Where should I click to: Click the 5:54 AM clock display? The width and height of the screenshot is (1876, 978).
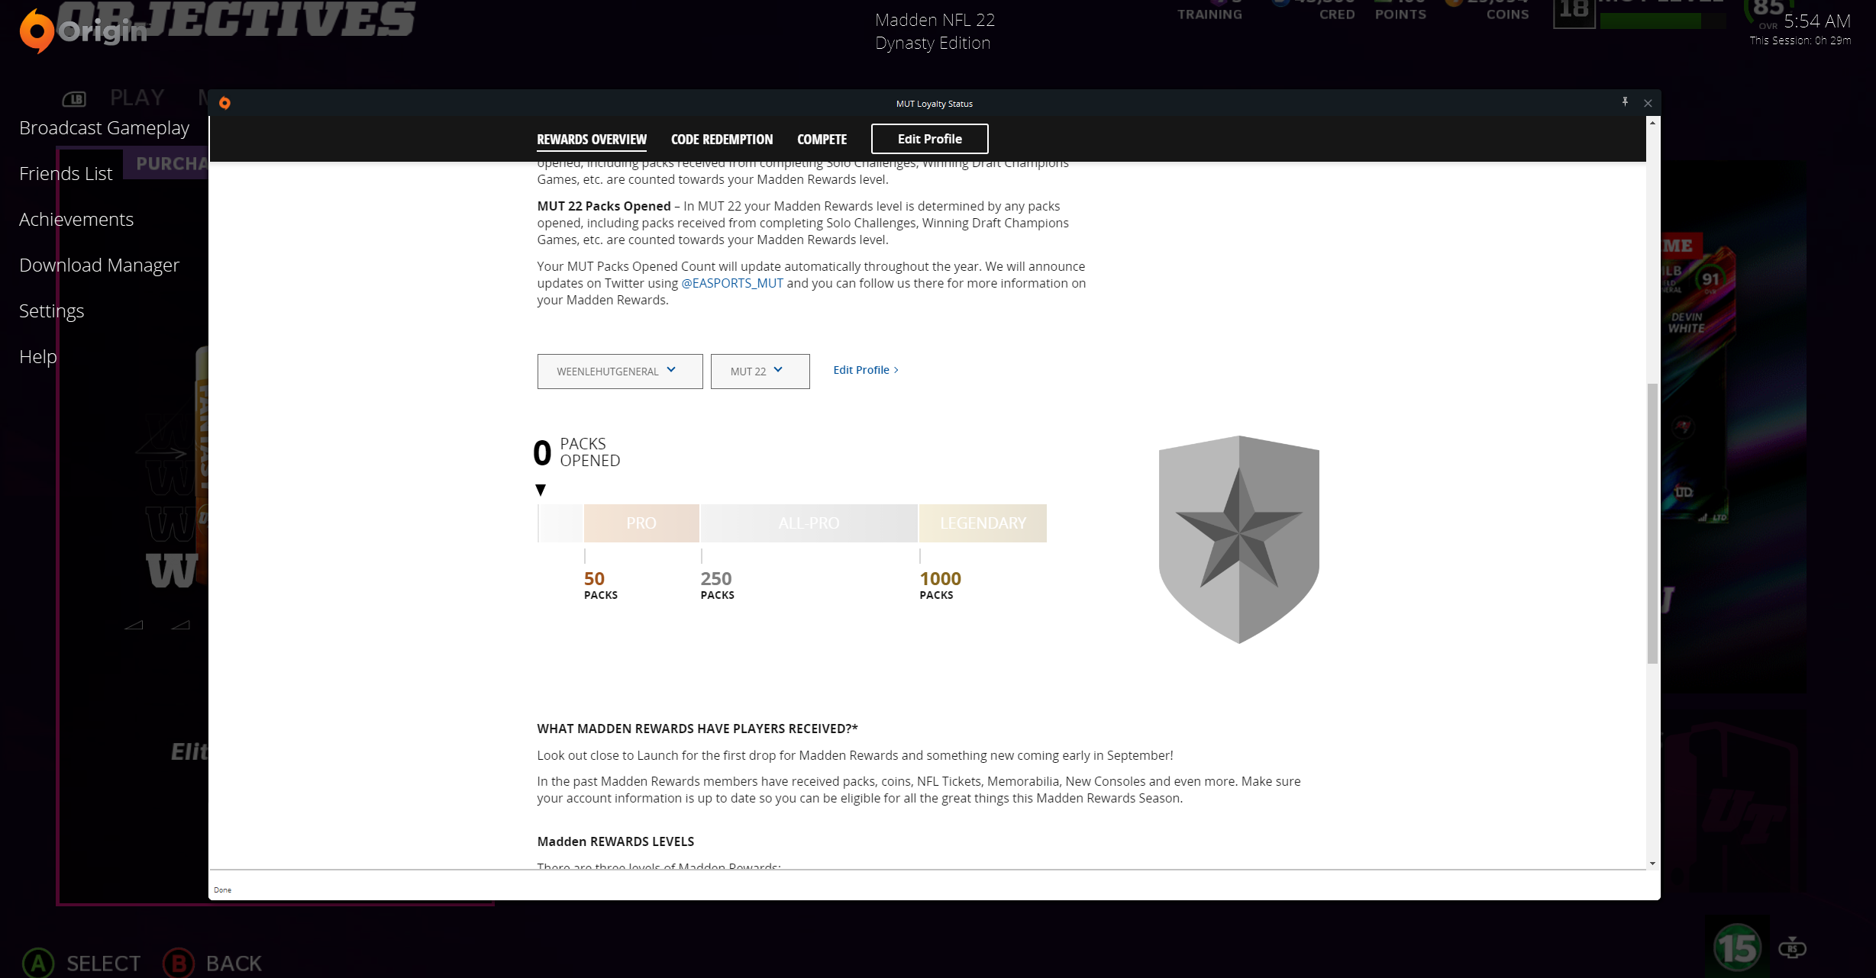pos(1816,21)
